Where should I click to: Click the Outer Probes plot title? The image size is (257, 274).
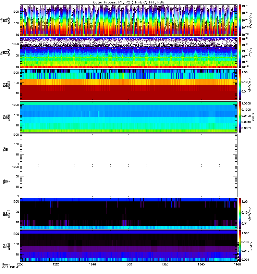point(128,2)
